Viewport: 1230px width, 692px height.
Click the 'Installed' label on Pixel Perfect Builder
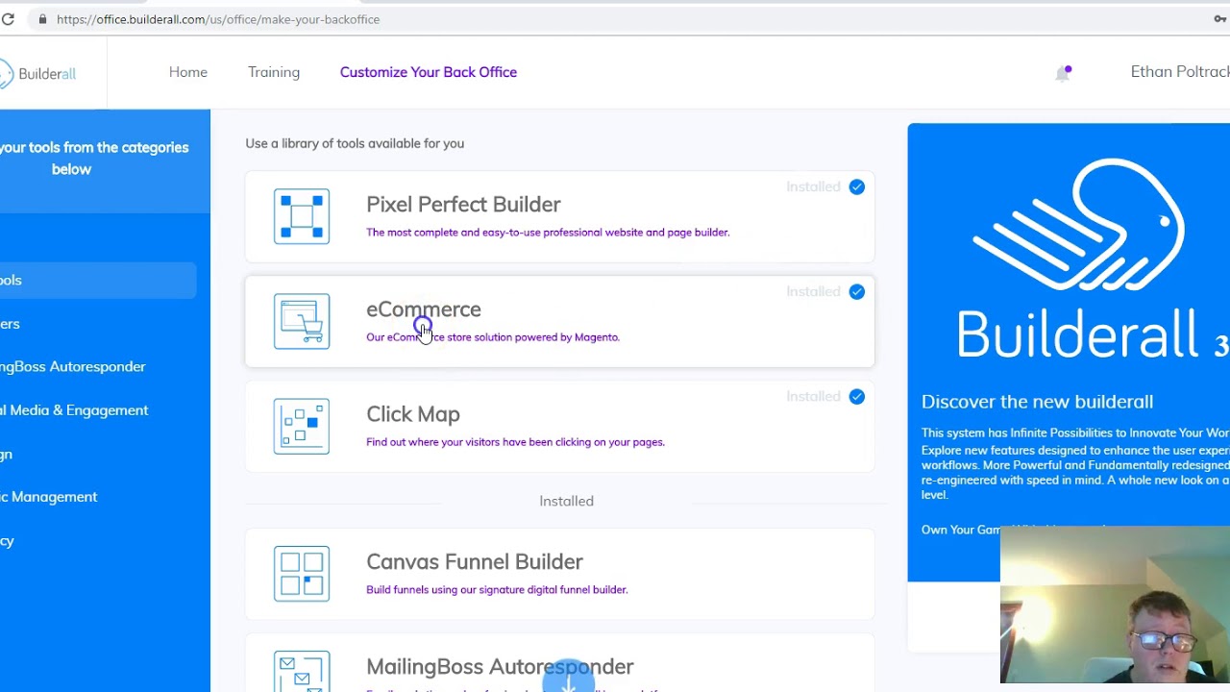pos(813,187)
